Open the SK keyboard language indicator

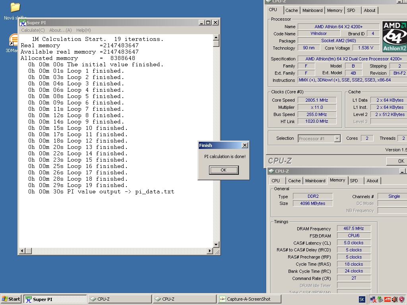(x=362, y=299)
